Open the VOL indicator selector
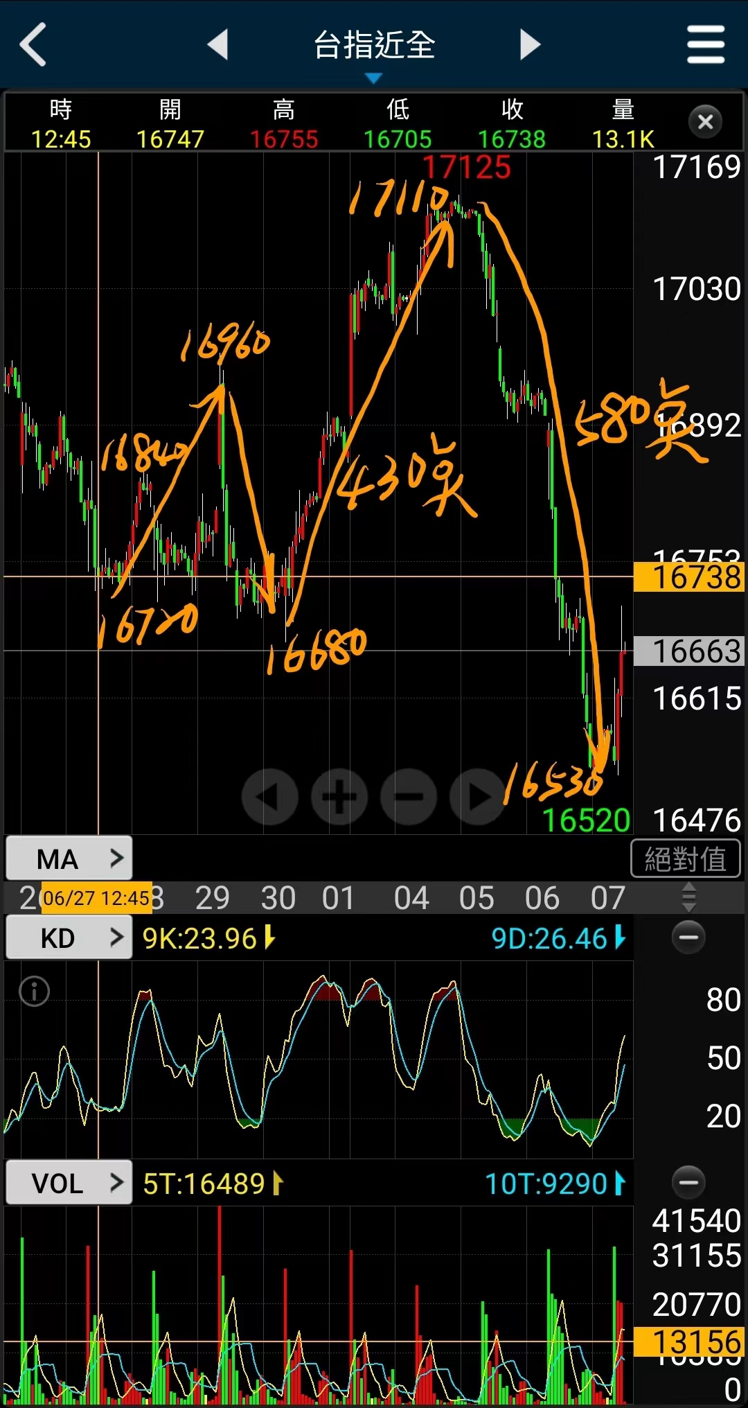Viewport: 748px width, 1408px height. pyautogui.click(x=69, y=1183)
